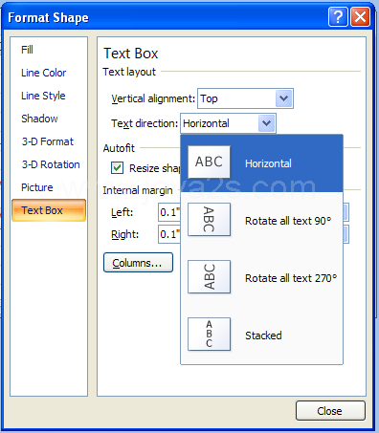The height and width of the screenshot is (433, 379).
Task: Switch to the 3-D Format category
Action: (47, 141)
